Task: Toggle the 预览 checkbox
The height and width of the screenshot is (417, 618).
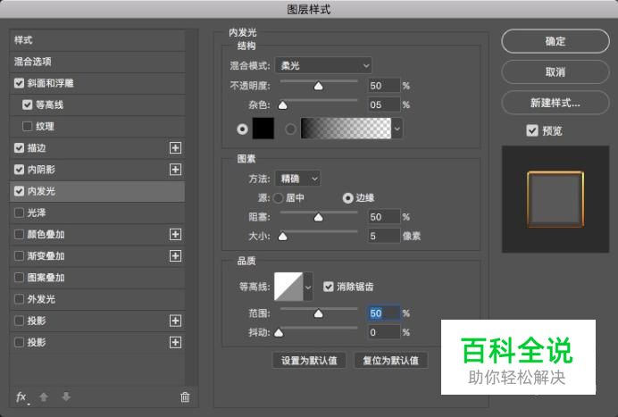Action: click(532, 130)
